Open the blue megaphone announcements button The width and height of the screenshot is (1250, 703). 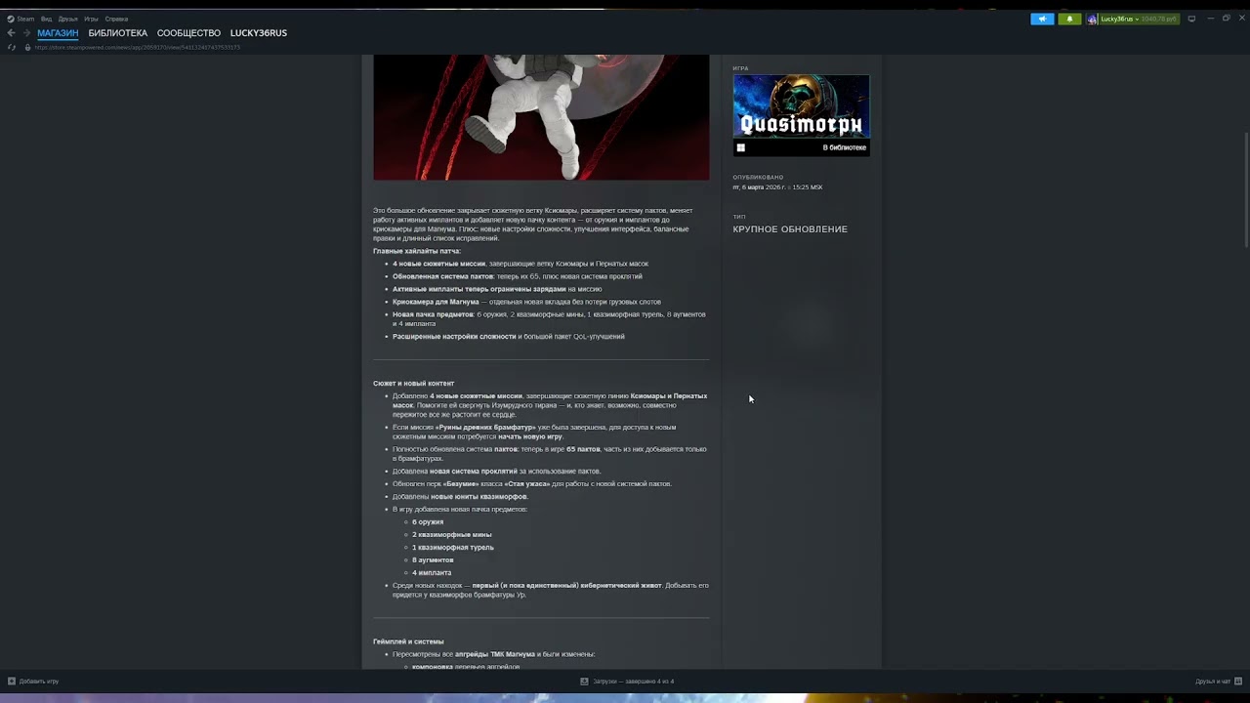pos(1042,19)
